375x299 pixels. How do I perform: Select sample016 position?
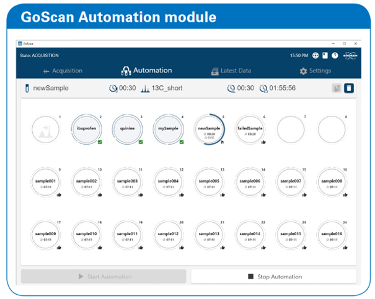(x=332, y=235)
